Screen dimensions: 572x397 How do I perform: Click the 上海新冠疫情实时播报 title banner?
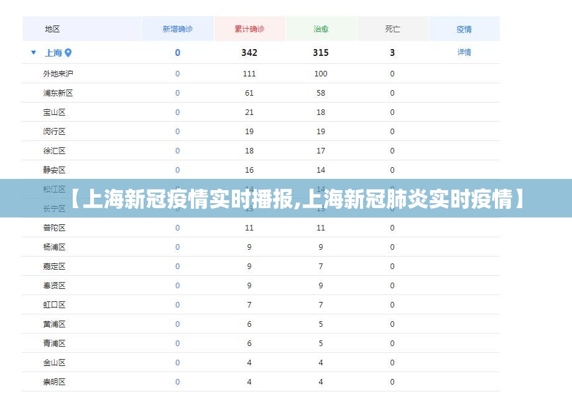[x=286, y=199]
